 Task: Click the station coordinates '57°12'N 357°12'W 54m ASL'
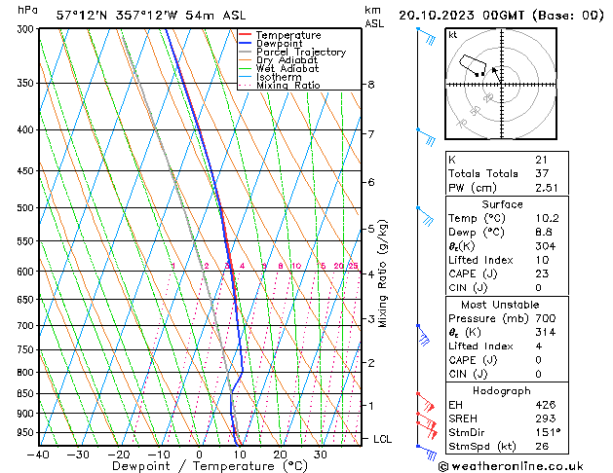(151, 16)
